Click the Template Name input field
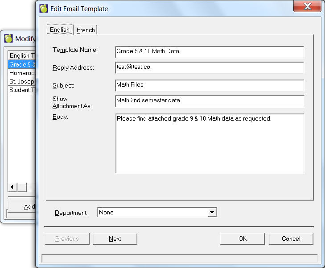The height and width of the screenshot is (268, 325). [209, 51]
